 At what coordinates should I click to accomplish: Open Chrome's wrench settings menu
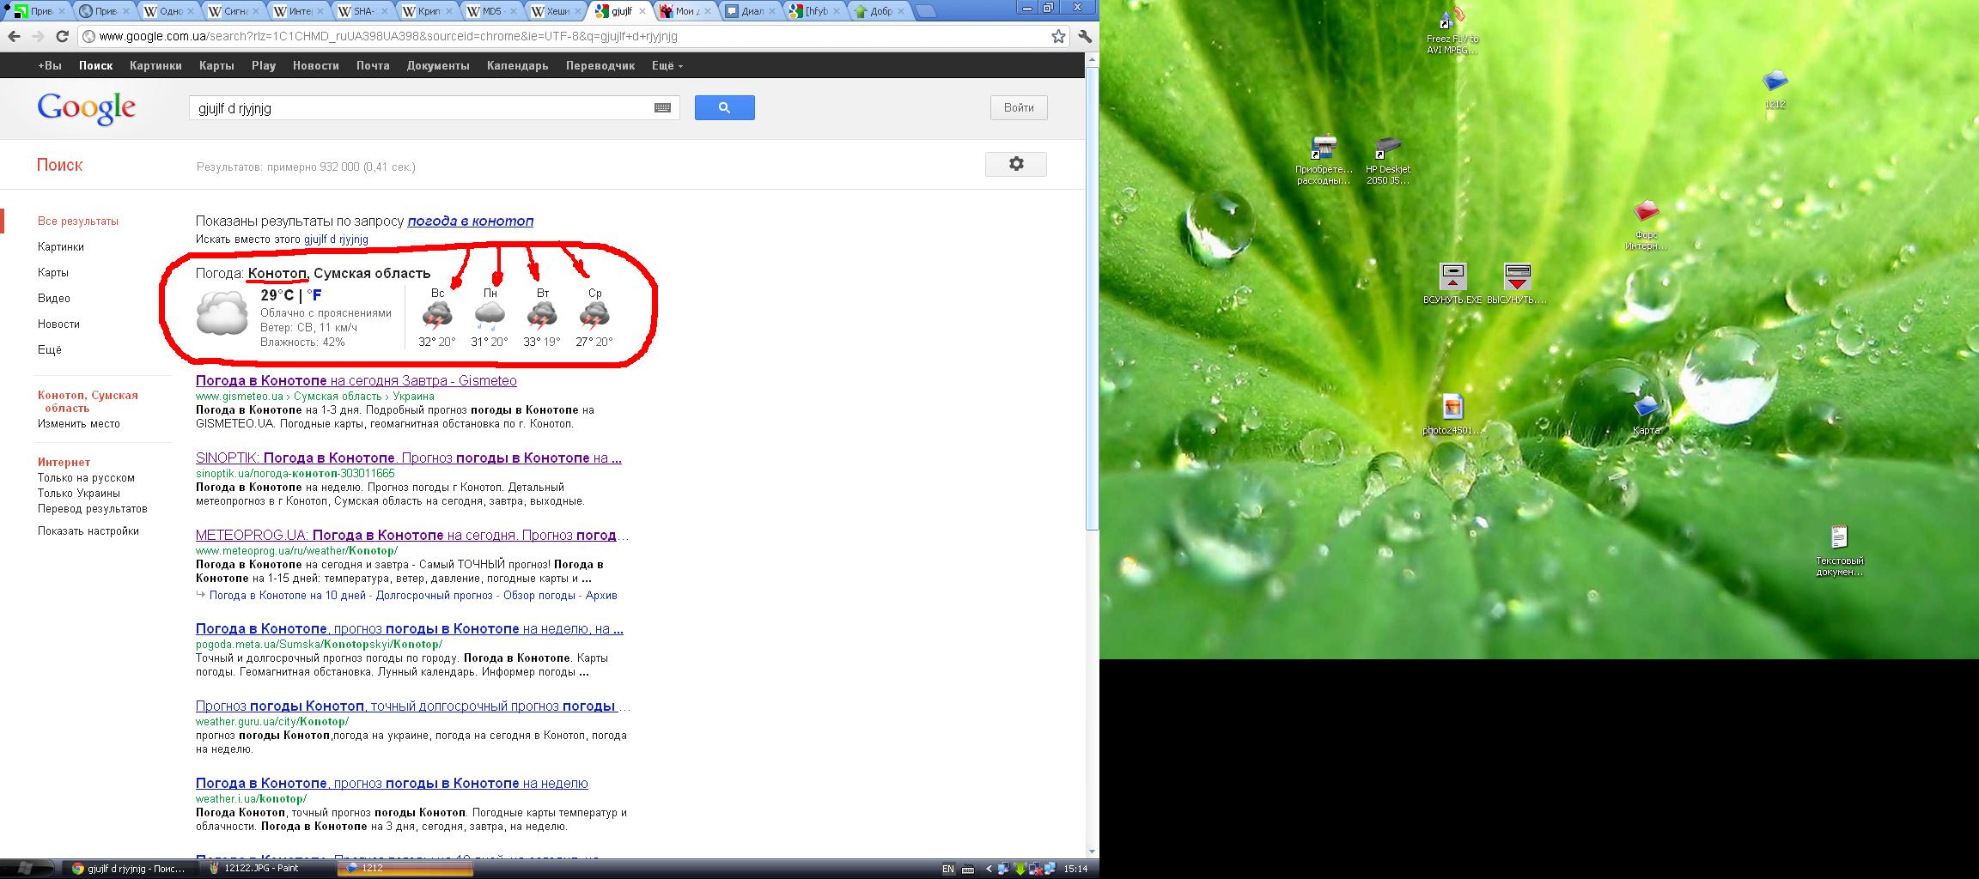tap(1085, 36)
